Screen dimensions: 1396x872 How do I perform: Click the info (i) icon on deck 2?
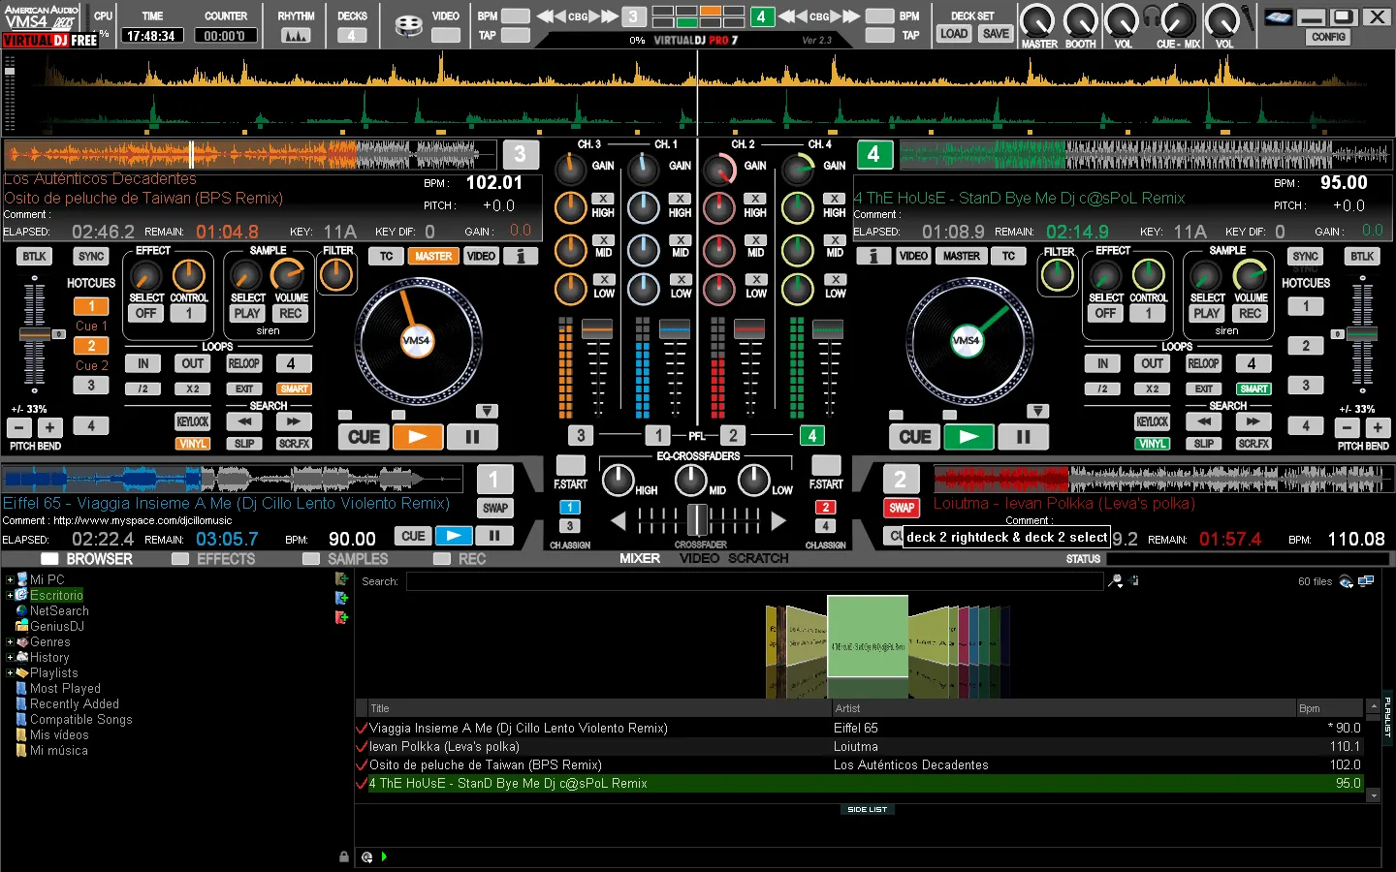point(872,256)
